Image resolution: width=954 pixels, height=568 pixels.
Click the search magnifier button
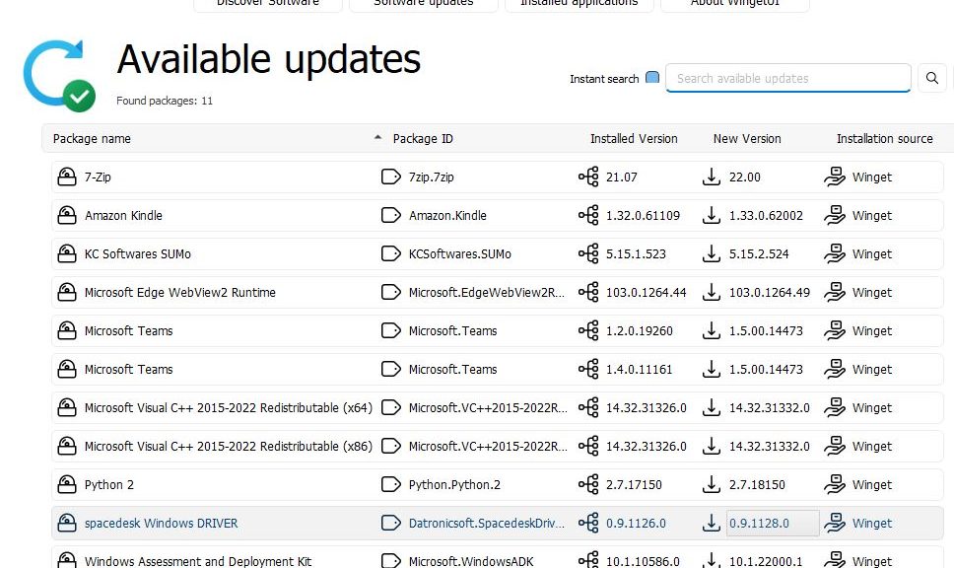point(931,78)
